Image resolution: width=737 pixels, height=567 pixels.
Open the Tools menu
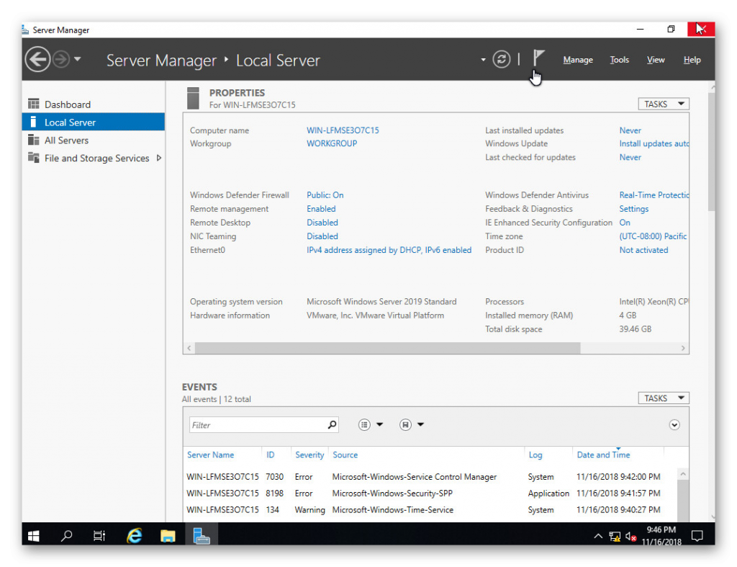[619, 60]
